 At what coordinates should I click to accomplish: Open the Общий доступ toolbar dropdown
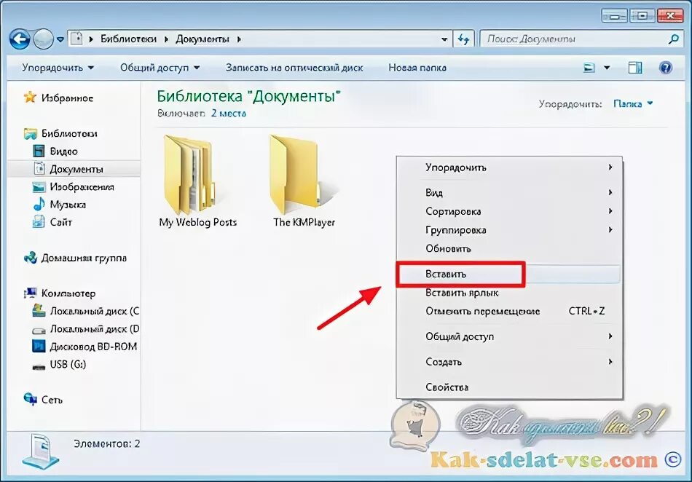pyautogui.click(x=160, y=68)
